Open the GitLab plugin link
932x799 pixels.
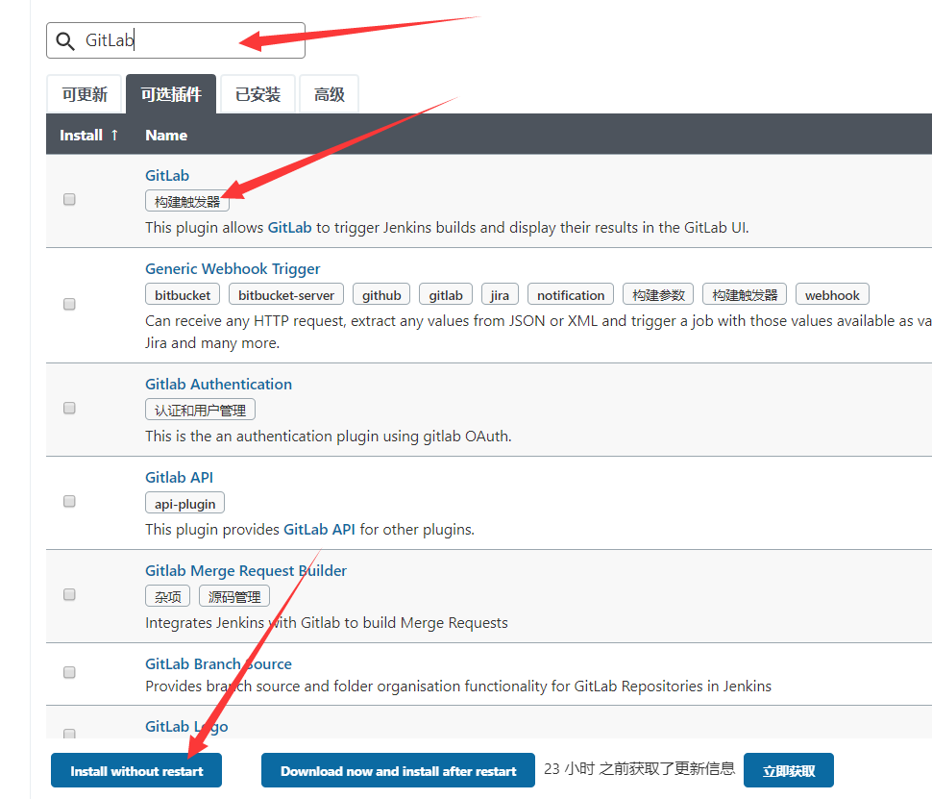click(x=167, y=176)
